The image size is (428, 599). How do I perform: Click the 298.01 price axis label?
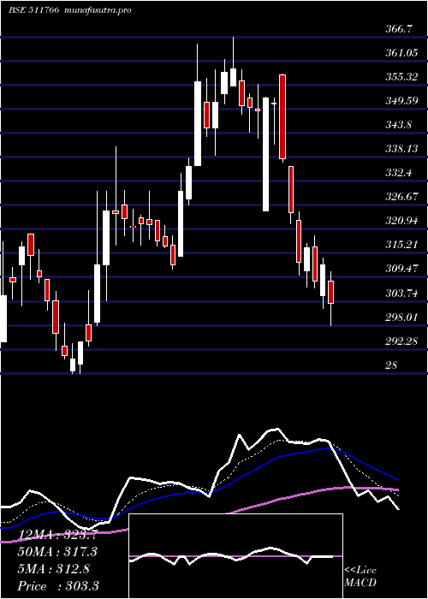(x=401, y=317)
